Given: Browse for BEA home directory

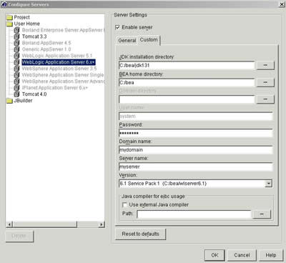Looking at the screenshot, I should (x=265, y=83).
